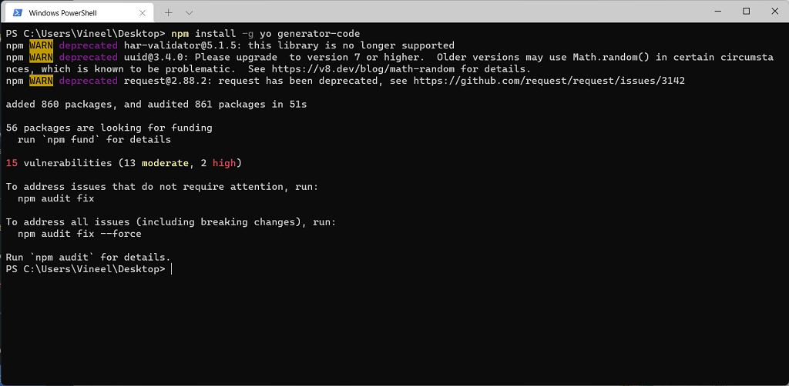The image size is (789, 386).
Task: Click the 'npm audit fix --force' command text
Action: click(x=79, y=234)
